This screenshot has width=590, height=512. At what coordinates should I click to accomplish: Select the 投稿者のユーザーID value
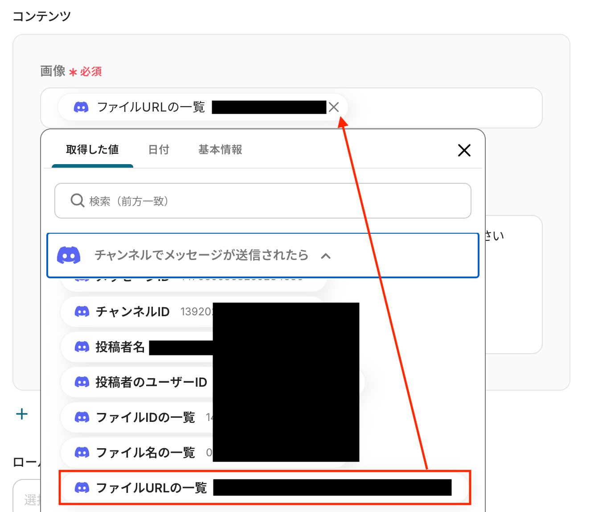pos(212,382)
